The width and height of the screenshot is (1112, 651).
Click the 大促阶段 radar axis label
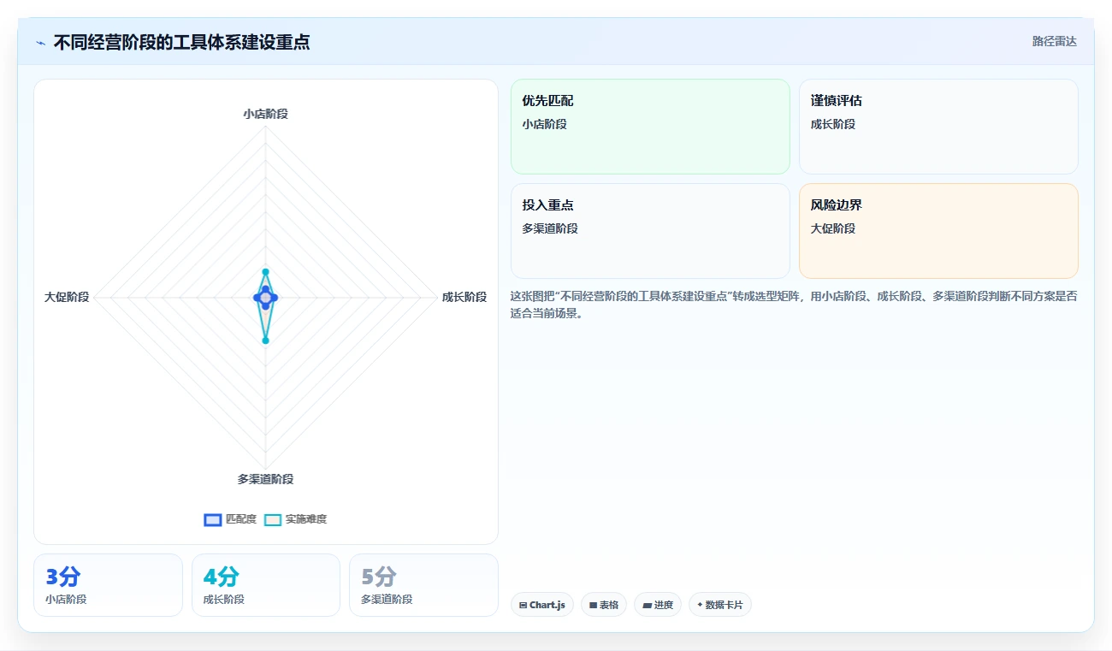coord(67,297)
